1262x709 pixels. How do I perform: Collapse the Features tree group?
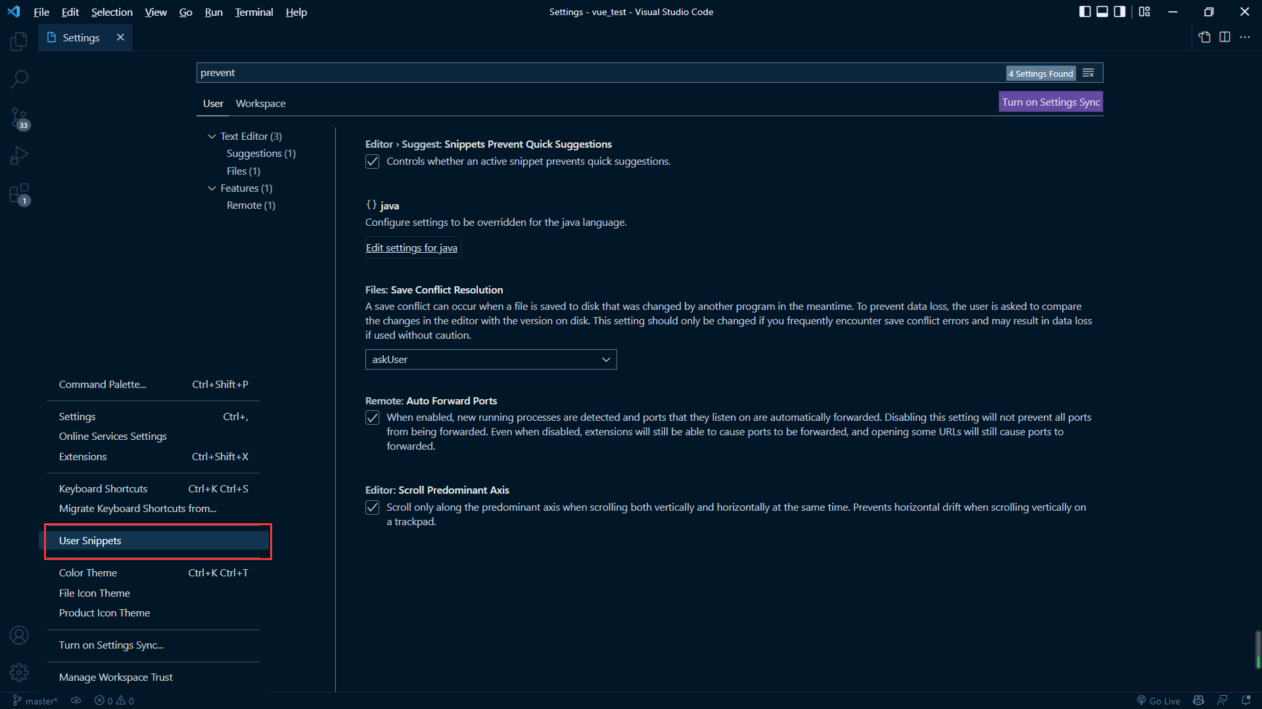click(212, 188)
